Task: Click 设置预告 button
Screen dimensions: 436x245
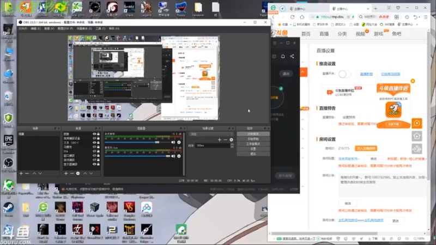Action: point(349,117)
